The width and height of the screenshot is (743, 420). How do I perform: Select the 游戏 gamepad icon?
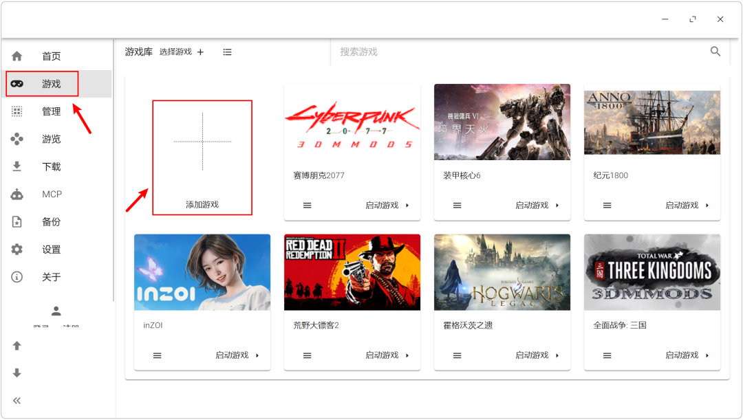pos(17,84)
